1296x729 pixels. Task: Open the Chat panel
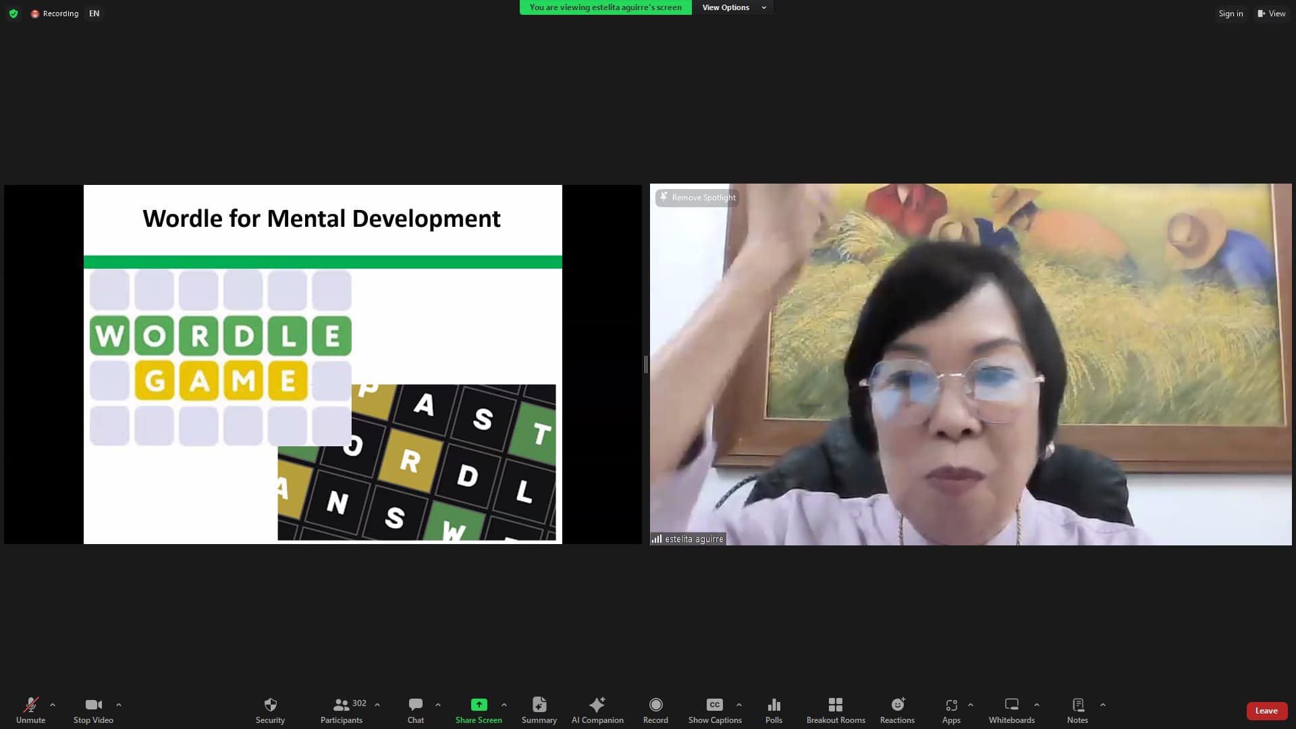tap(416, 710)
